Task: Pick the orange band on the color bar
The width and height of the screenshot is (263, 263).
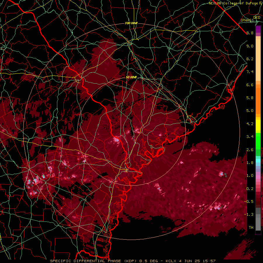Action: (x=258, y=101)
